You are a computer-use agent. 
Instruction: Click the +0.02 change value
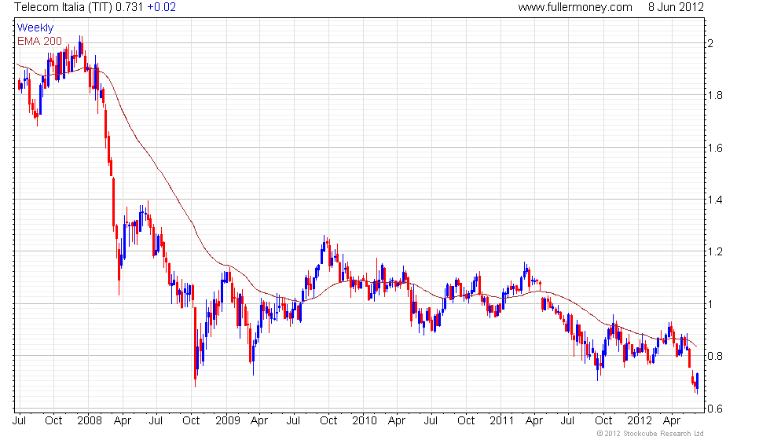[162, 7]
